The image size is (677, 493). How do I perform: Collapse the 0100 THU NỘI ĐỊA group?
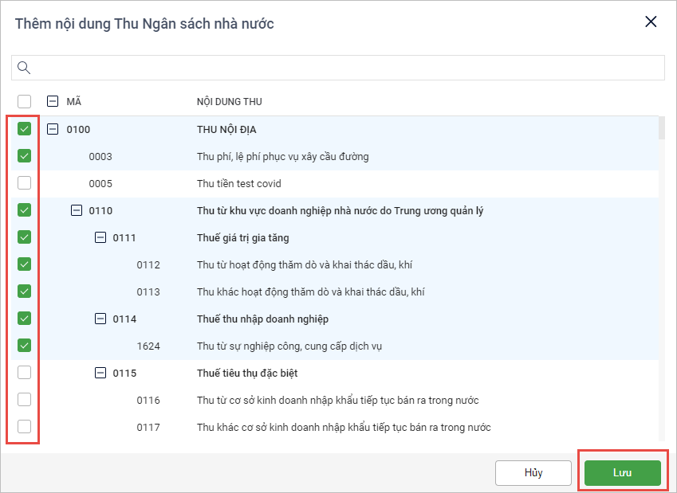coord(53,129)
